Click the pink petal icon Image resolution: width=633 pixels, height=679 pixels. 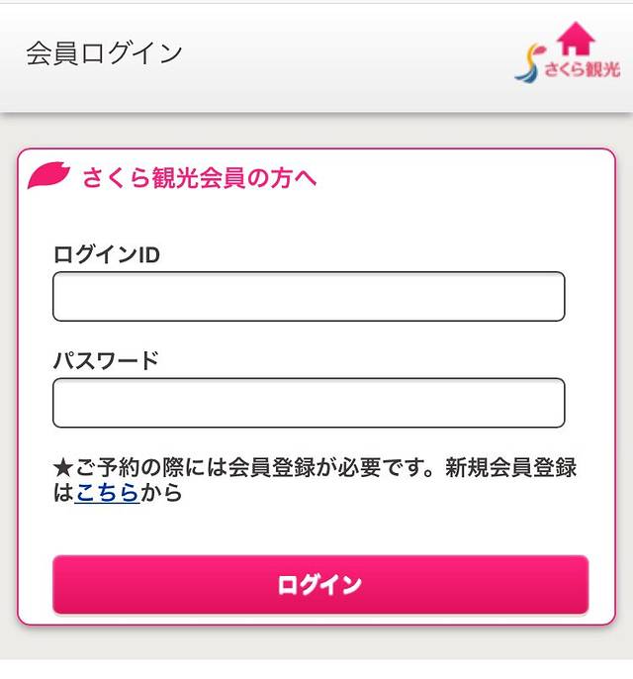(48, 175)
